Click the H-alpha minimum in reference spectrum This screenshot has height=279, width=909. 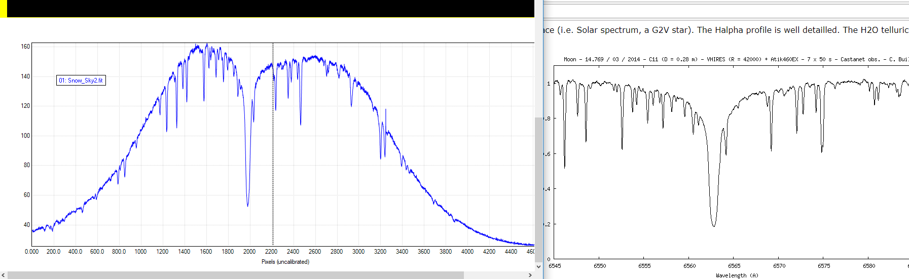coord(714,225)
